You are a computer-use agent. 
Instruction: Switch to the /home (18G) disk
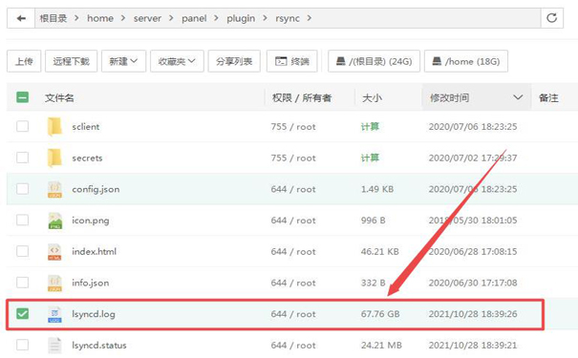click(466, 61)
